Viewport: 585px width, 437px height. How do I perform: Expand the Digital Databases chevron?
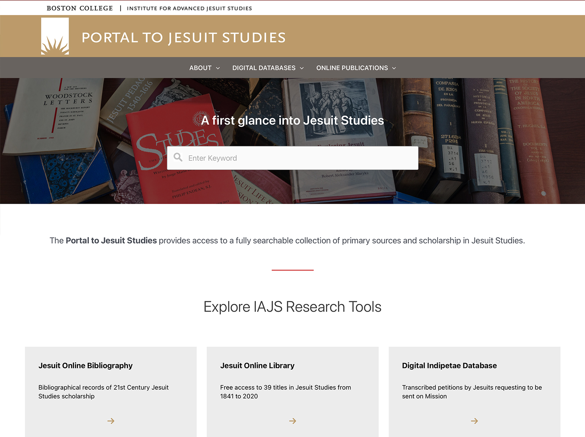point(302,68)
